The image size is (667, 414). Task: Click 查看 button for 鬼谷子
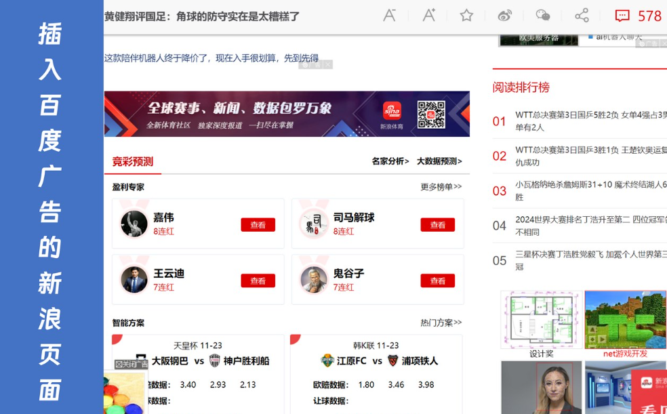437,281
